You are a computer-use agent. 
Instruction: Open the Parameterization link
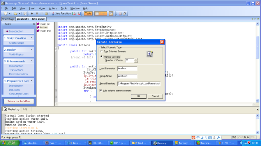coord(18,74)
